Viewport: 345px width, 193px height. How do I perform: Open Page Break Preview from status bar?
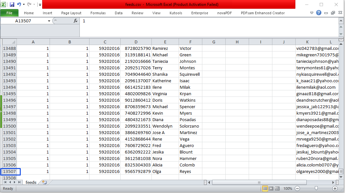(x=277, y=188)
